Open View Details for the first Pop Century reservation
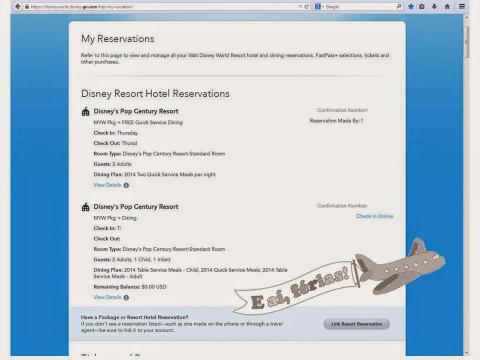This screenshot has width=480, height=360. (107, 185)
